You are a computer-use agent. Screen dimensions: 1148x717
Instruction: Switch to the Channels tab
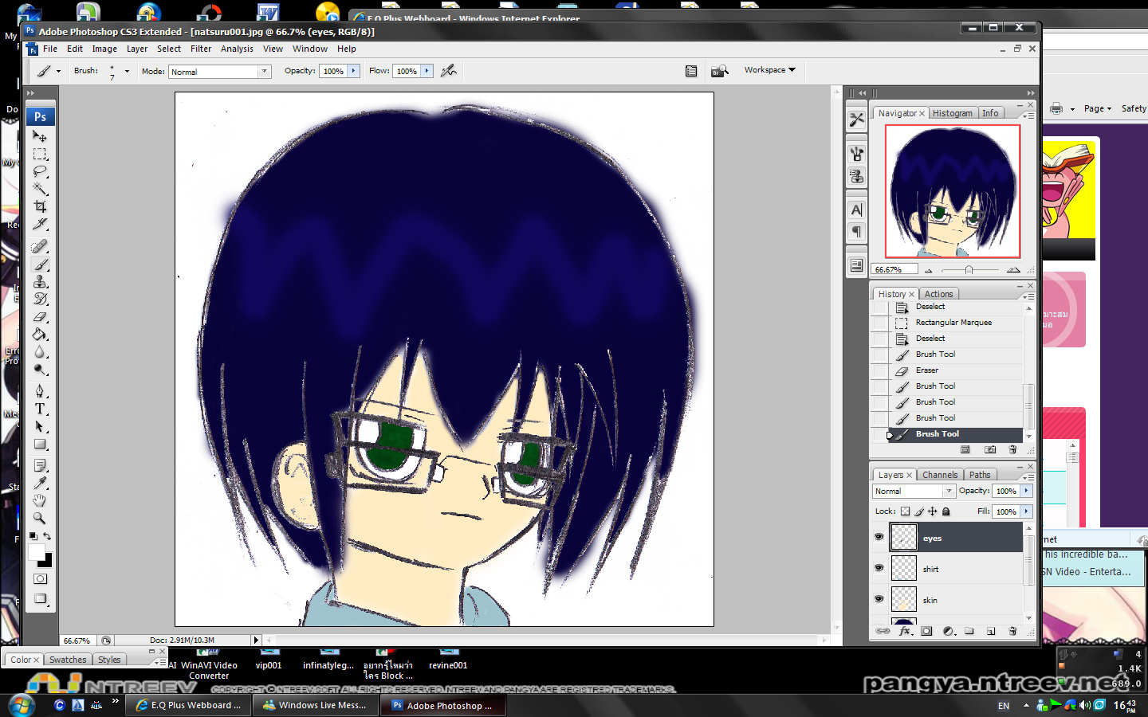coord(940,475)
